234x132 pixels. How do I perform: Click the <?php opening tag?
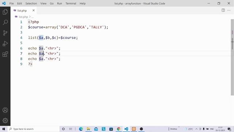33,22
